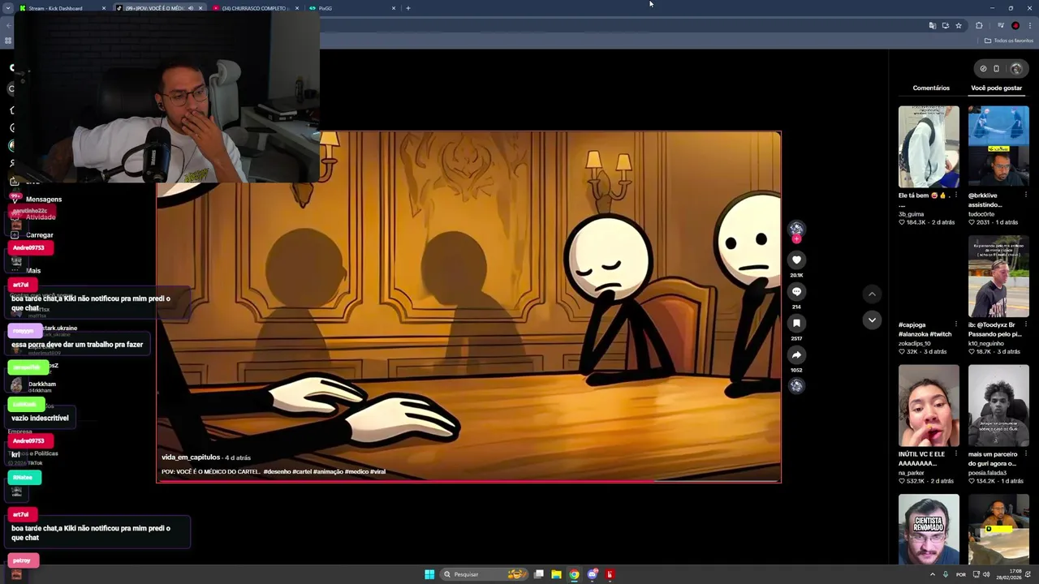Screen dimensions: 1039x584
Task: Switch to Comentários tab
Action: [931, 88]
